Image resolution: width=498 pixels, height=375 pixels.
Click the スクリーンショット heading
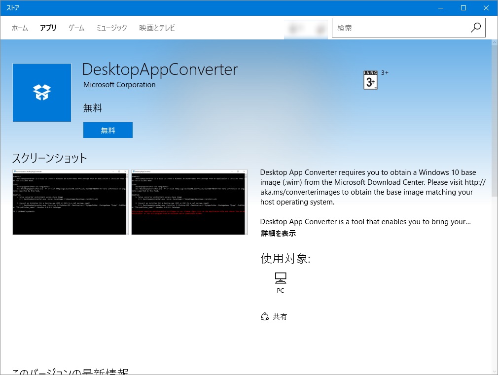[x=49, y=158]
